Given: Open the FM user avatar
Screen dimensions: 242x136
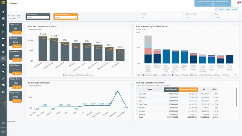Looking at the screenshot, I should pyautogui.click(x=3, y=132).
